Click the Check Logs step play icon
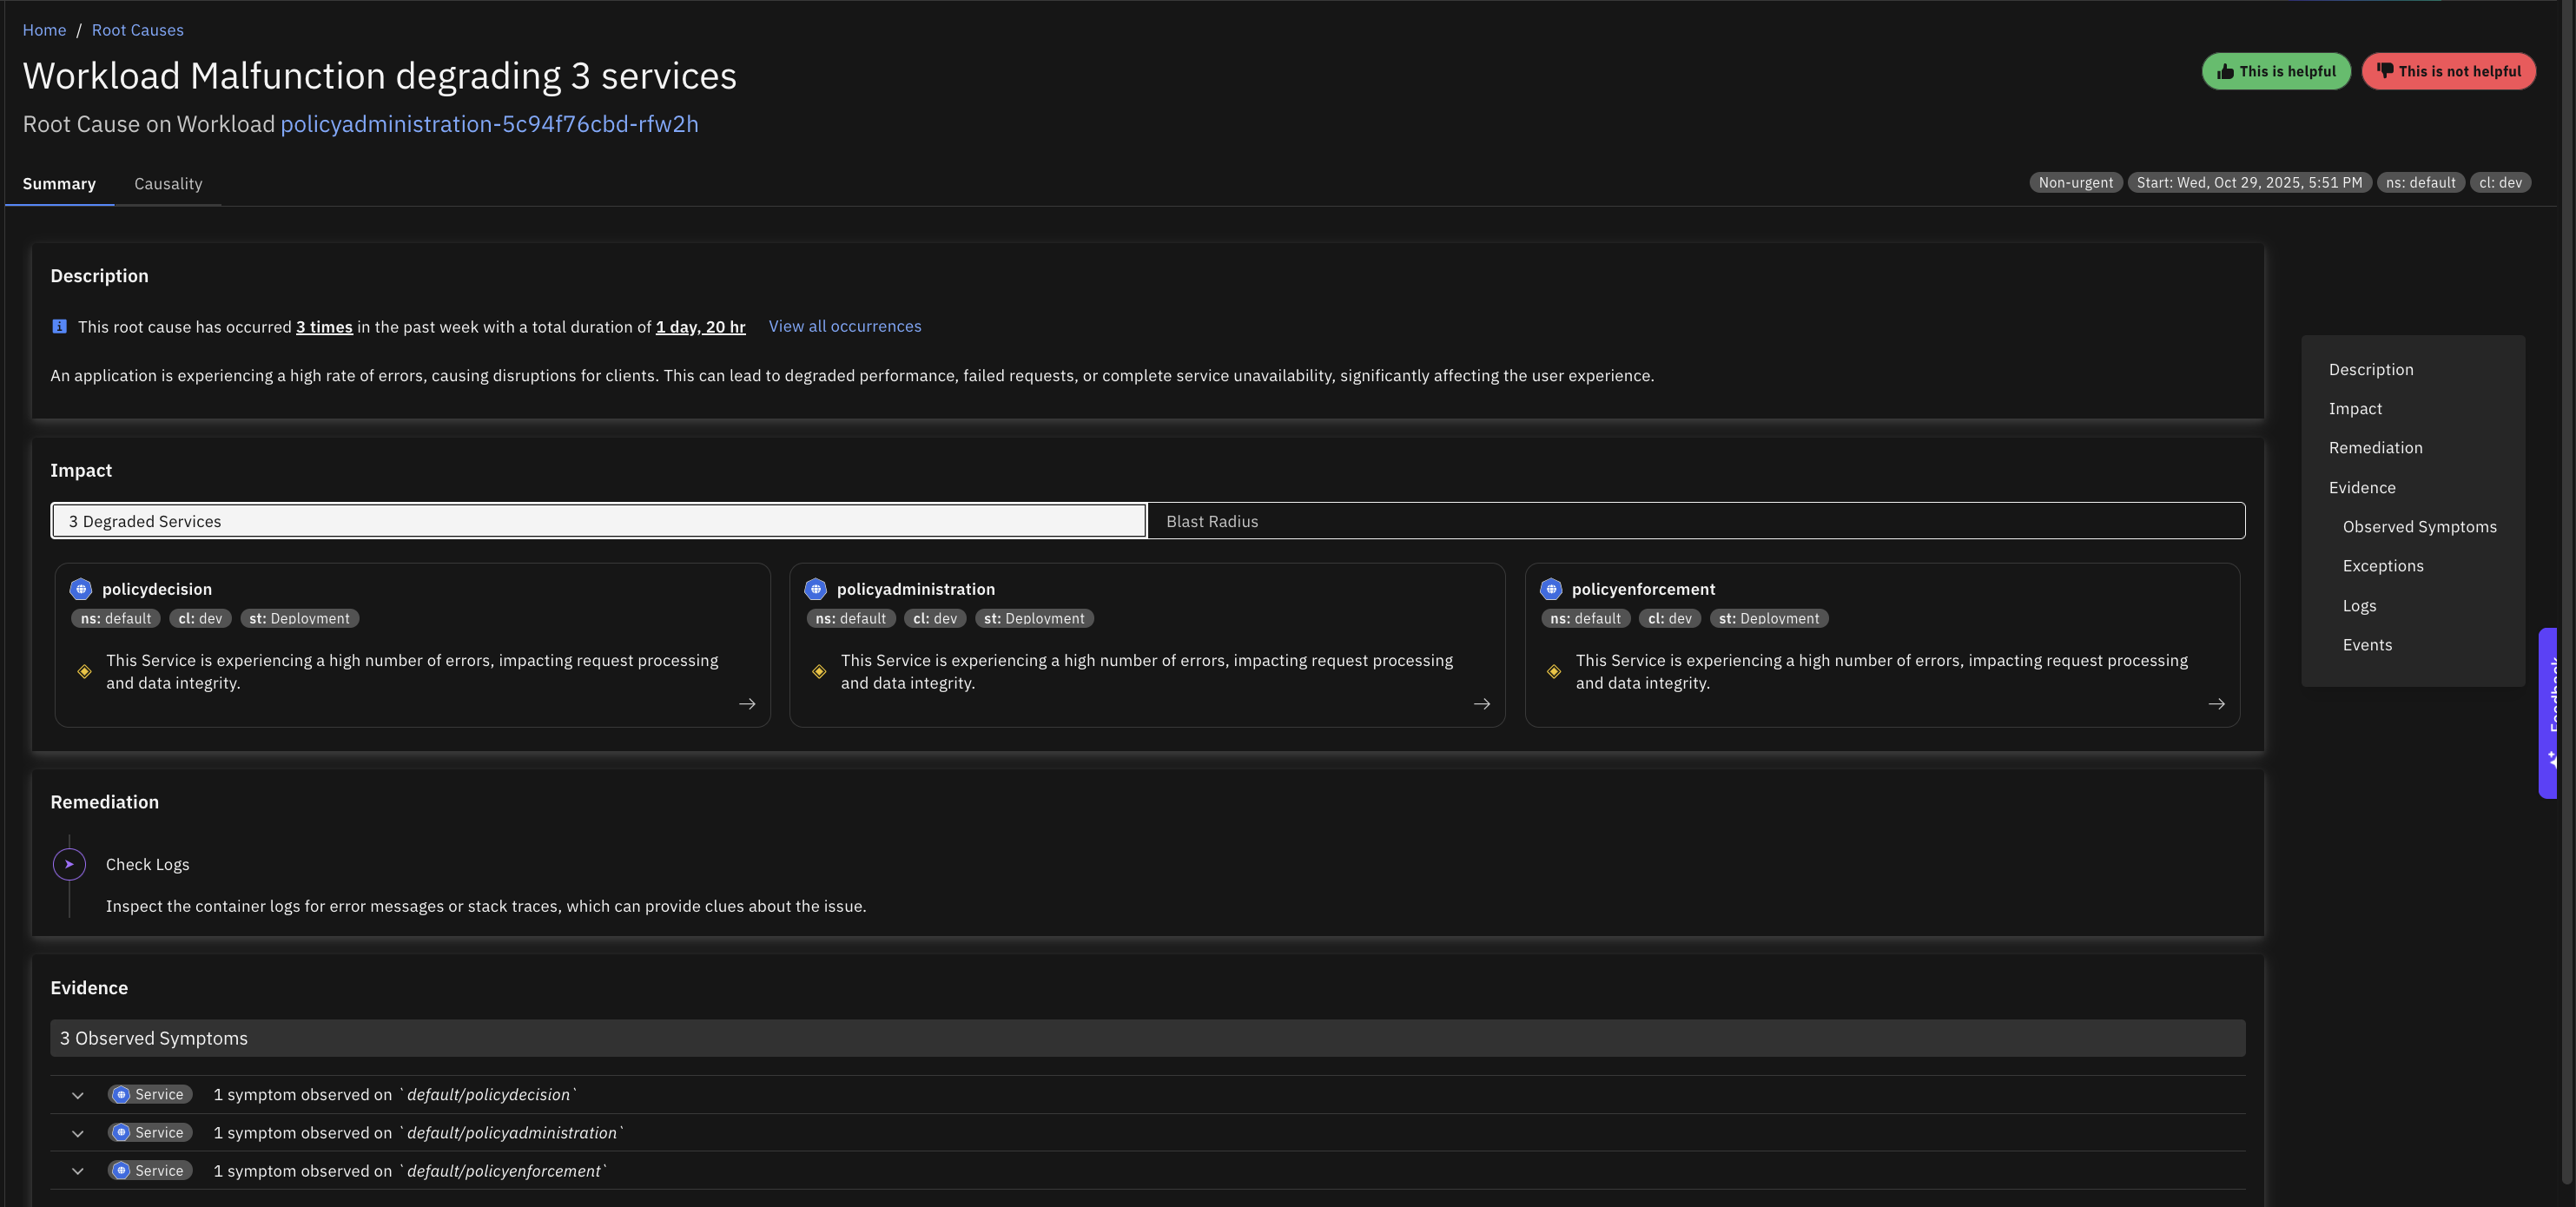The image size is (2576, 1207). point(69,864)
